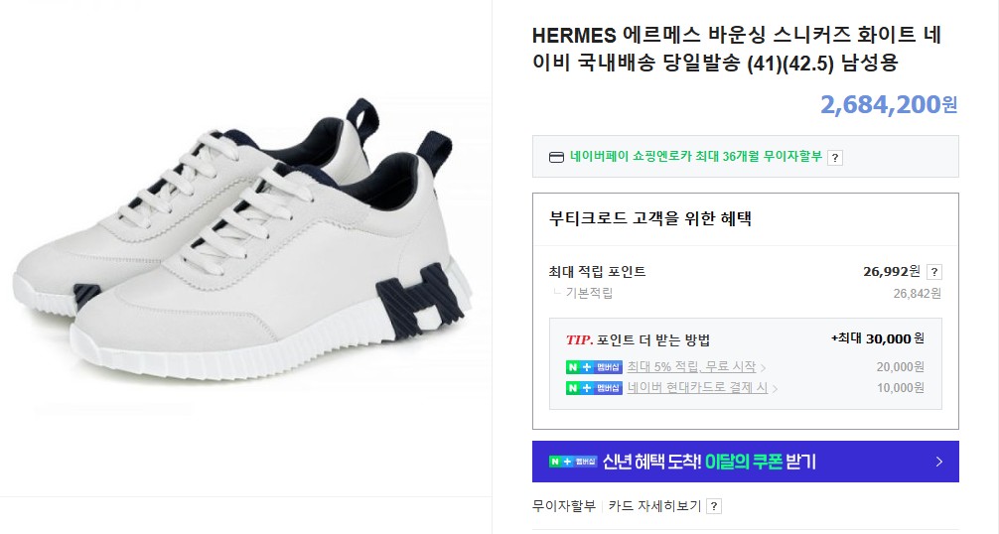Click N+ 멤버십 badge beside 최대 5% 적립
Screen dimensions: 999x534
594,367
